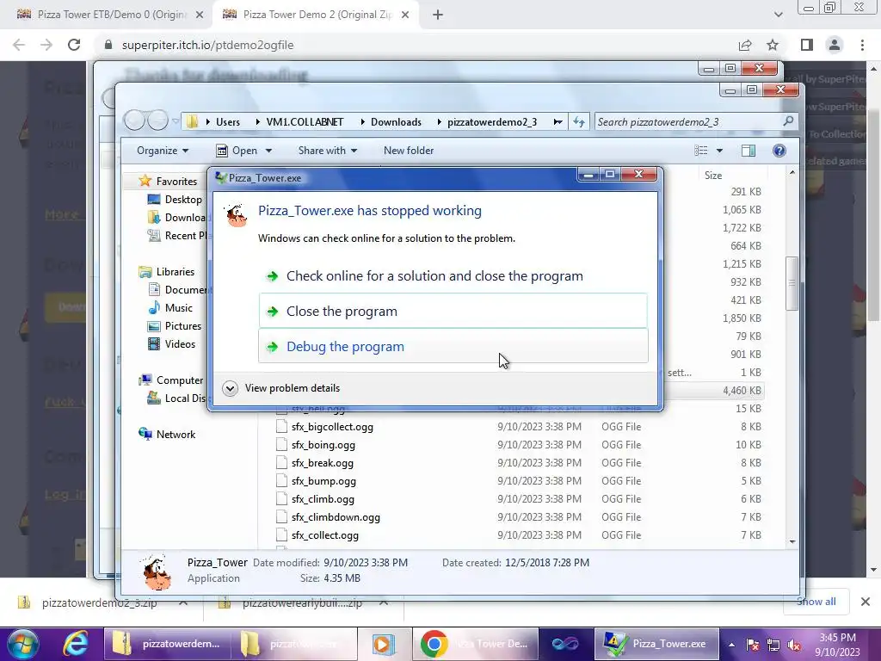
Task: Bookmark this page with star icon
Action: click(x=773, y=45)
